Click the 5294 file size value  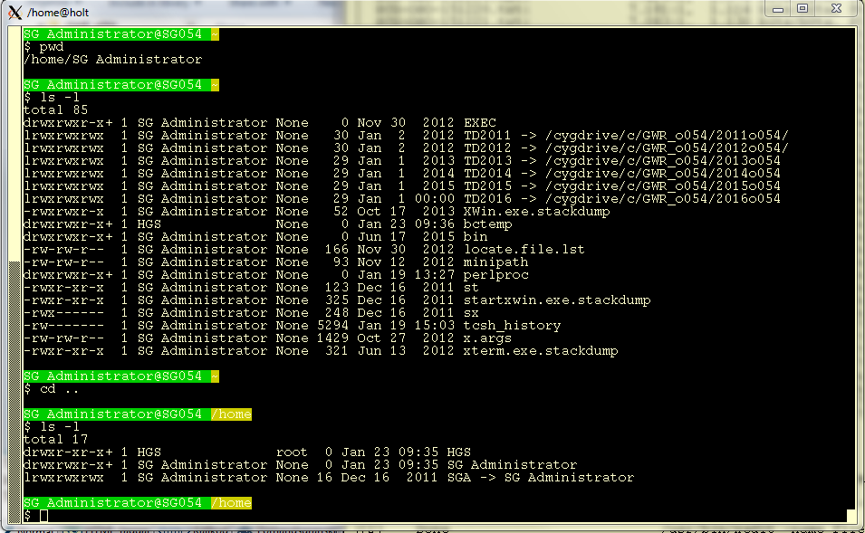[x=332, y=325]
